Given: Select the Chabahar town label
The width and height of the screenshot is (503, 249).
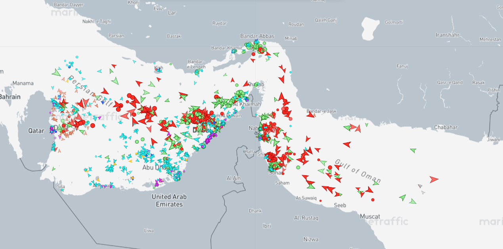Looking at the screenshot, I should click(x=446, y=127).
